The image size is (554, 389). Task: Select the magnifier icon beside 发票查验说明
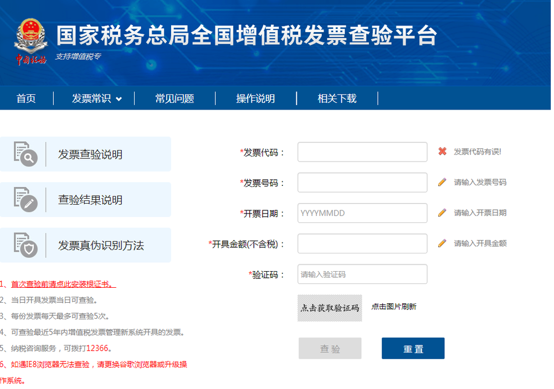[26, 154]
